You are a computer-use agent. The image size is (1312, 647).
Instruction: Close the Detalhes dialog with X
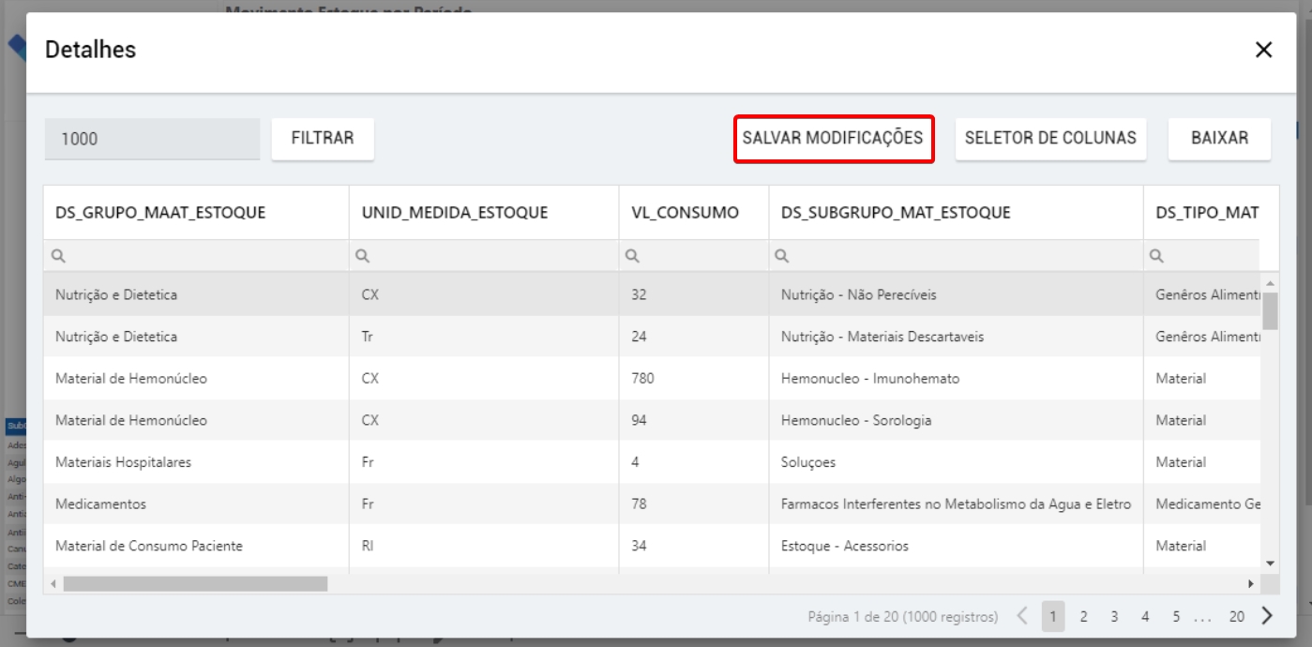1263,51
